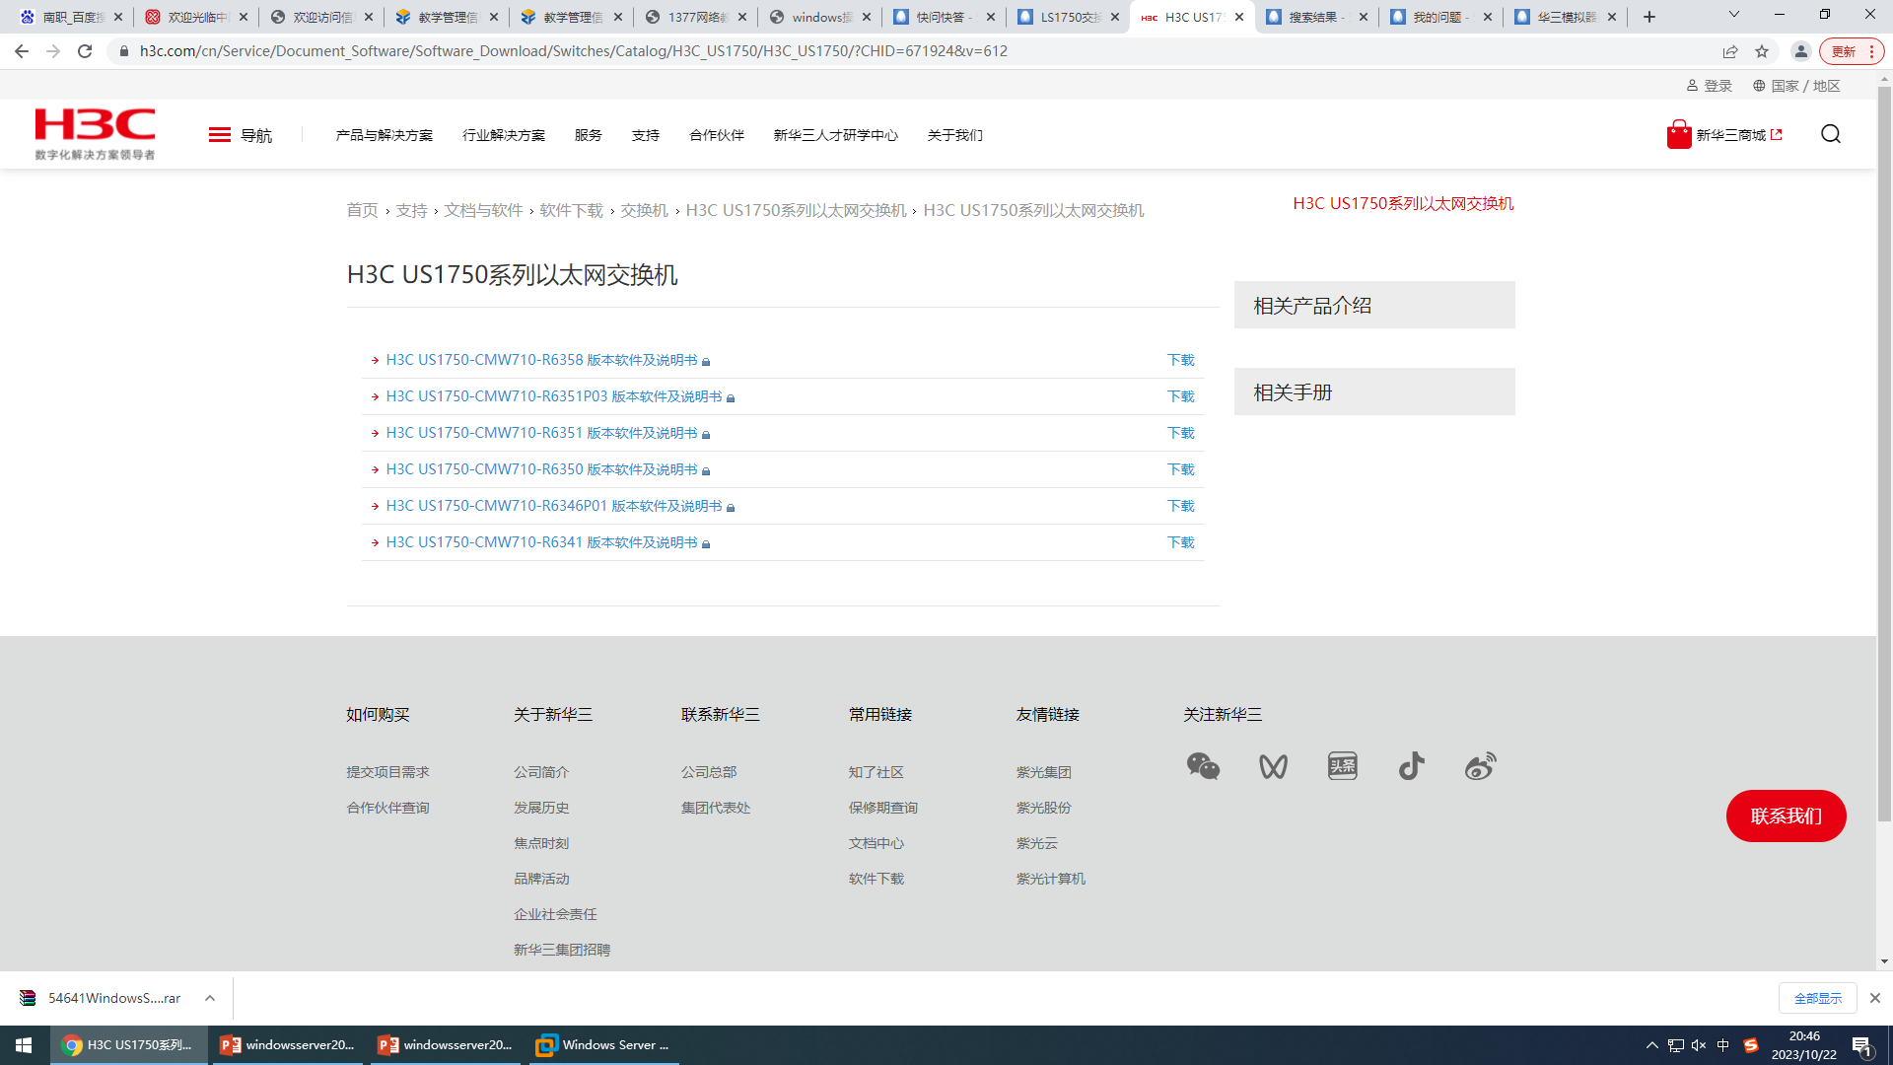Open the 产品与解决方案 menu

point(384,135)
